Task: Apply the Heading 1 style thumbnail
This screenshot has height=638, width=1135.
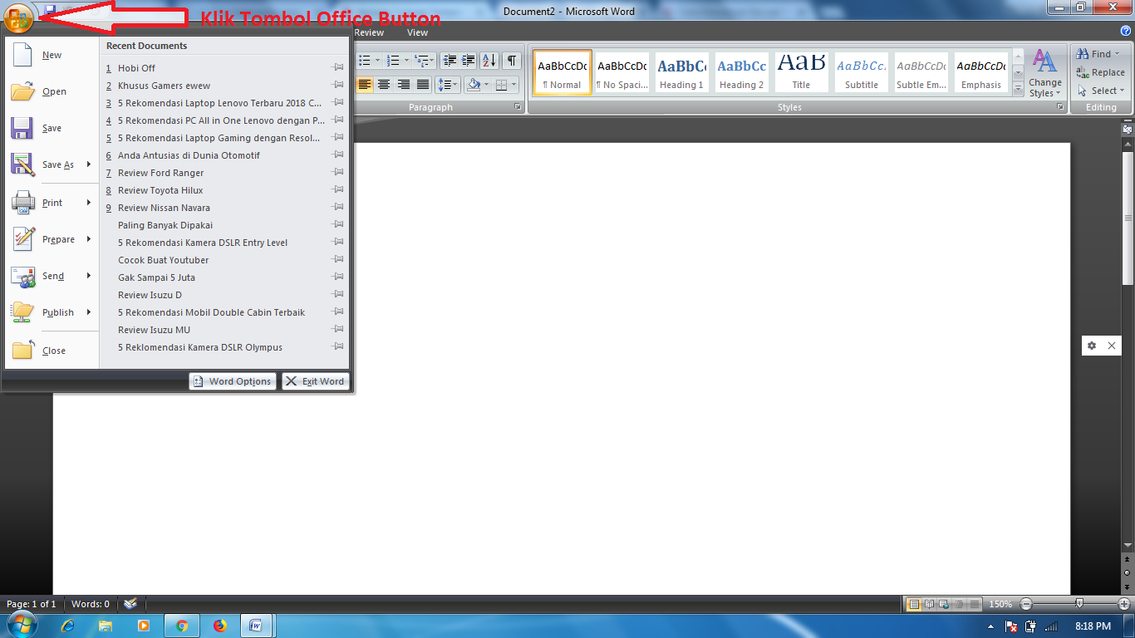Action: [681, 72]
